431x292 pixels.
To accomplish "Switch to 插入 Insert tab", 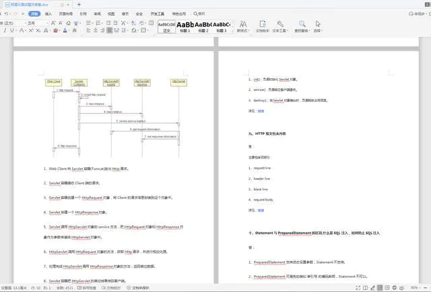I will pyautogui.click(x=48, y=13).
